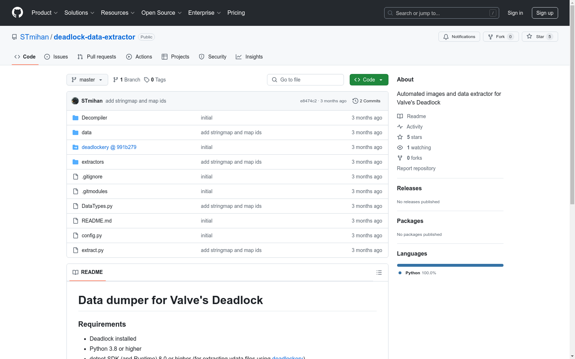Viewport: 575px width, 359px height.
Task: Click the tag icon next to Tags
Action: click(147, 80)
